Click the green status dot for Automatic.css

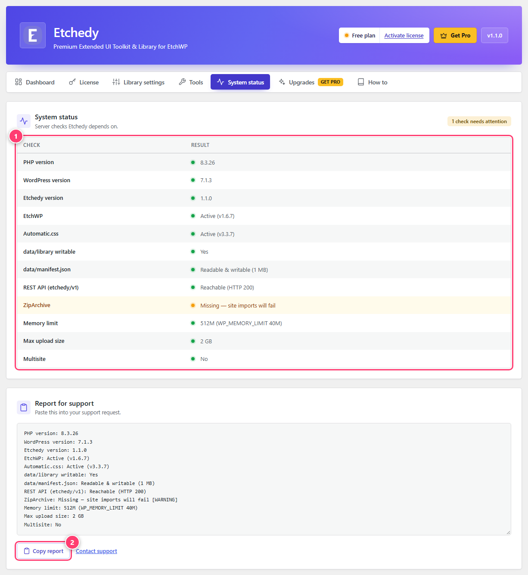tap(193, 234)
